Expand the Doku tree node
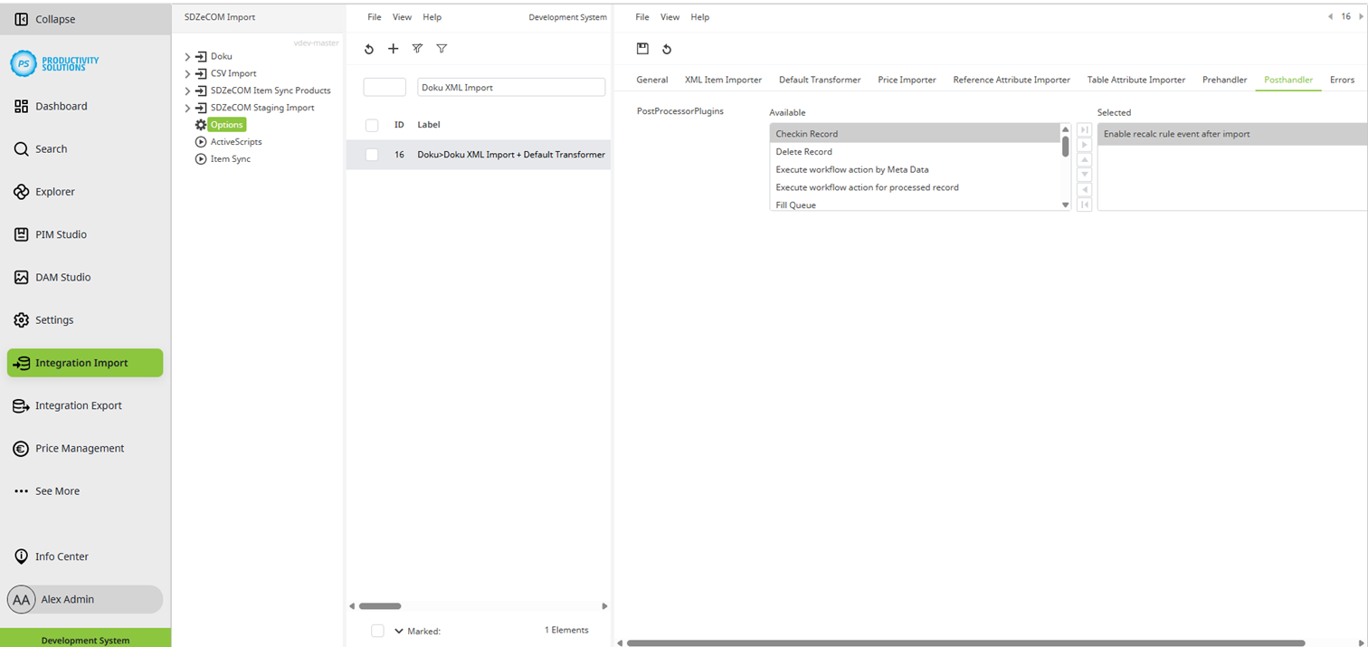This screenshot has height=647, width=1368. [187, 55]
